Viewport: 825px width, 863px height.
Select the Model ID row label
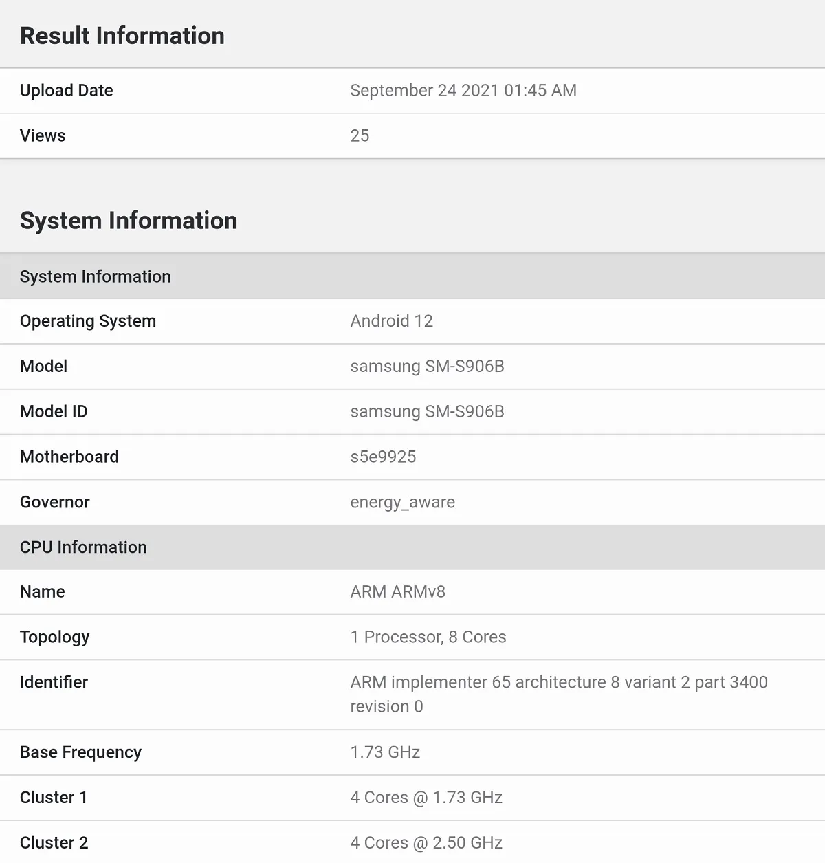(54, 412)
